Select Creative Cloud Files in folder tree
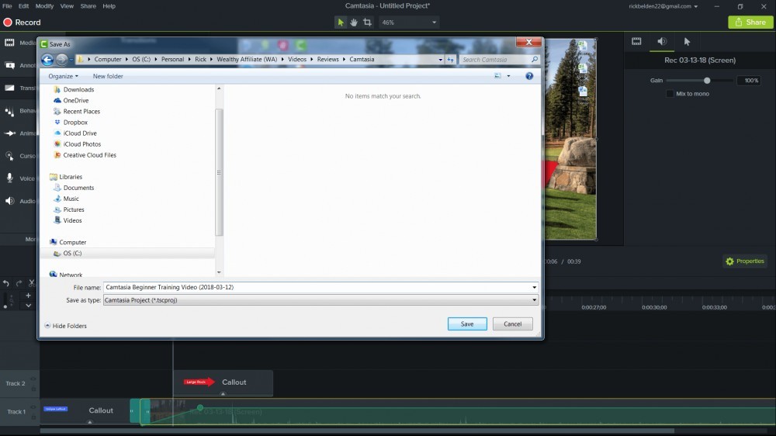 [x=89, y=155]
